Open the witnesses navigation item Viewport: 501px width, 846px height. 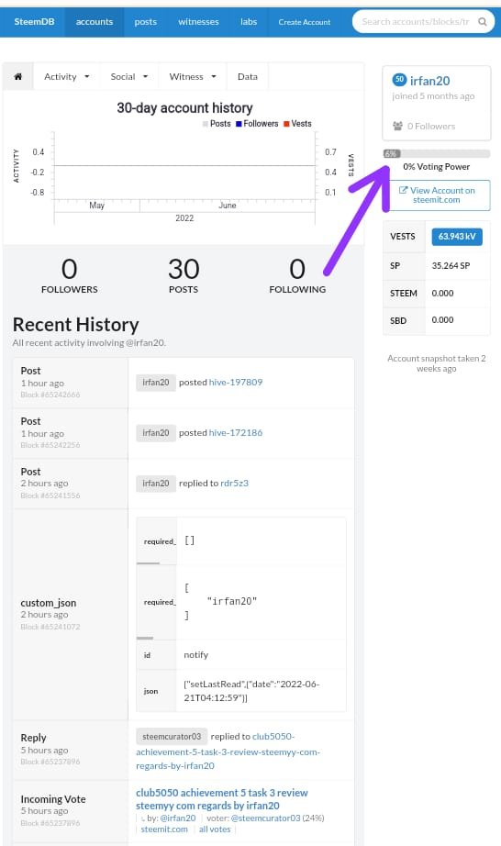[198, 22]
